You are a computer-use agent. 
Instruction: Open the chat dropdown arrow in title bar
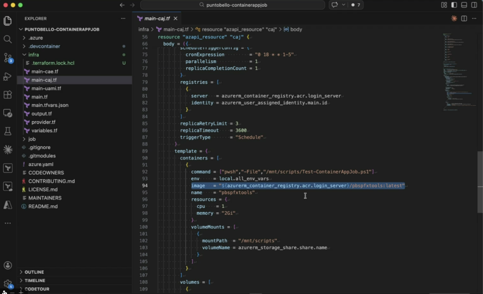point(343,5)
